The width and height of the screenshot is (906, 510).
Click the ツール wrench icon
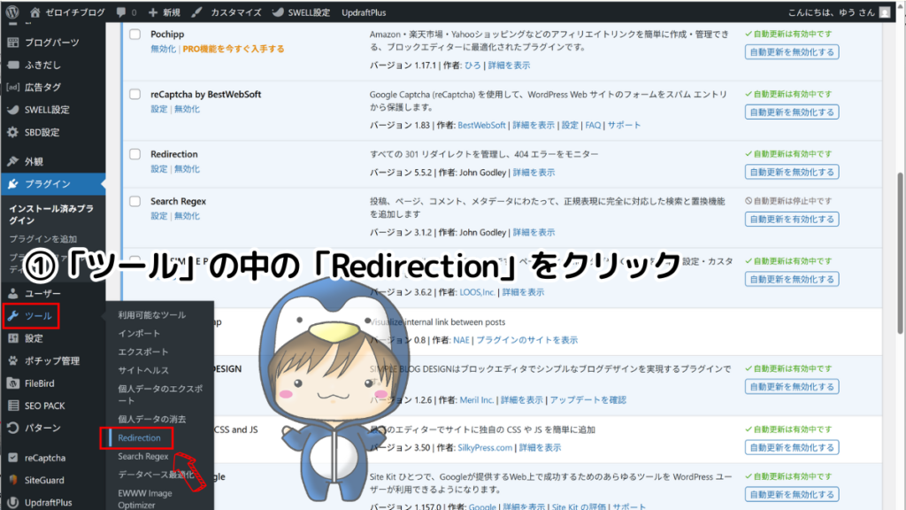pyautogui.click(x=12, y=316)
